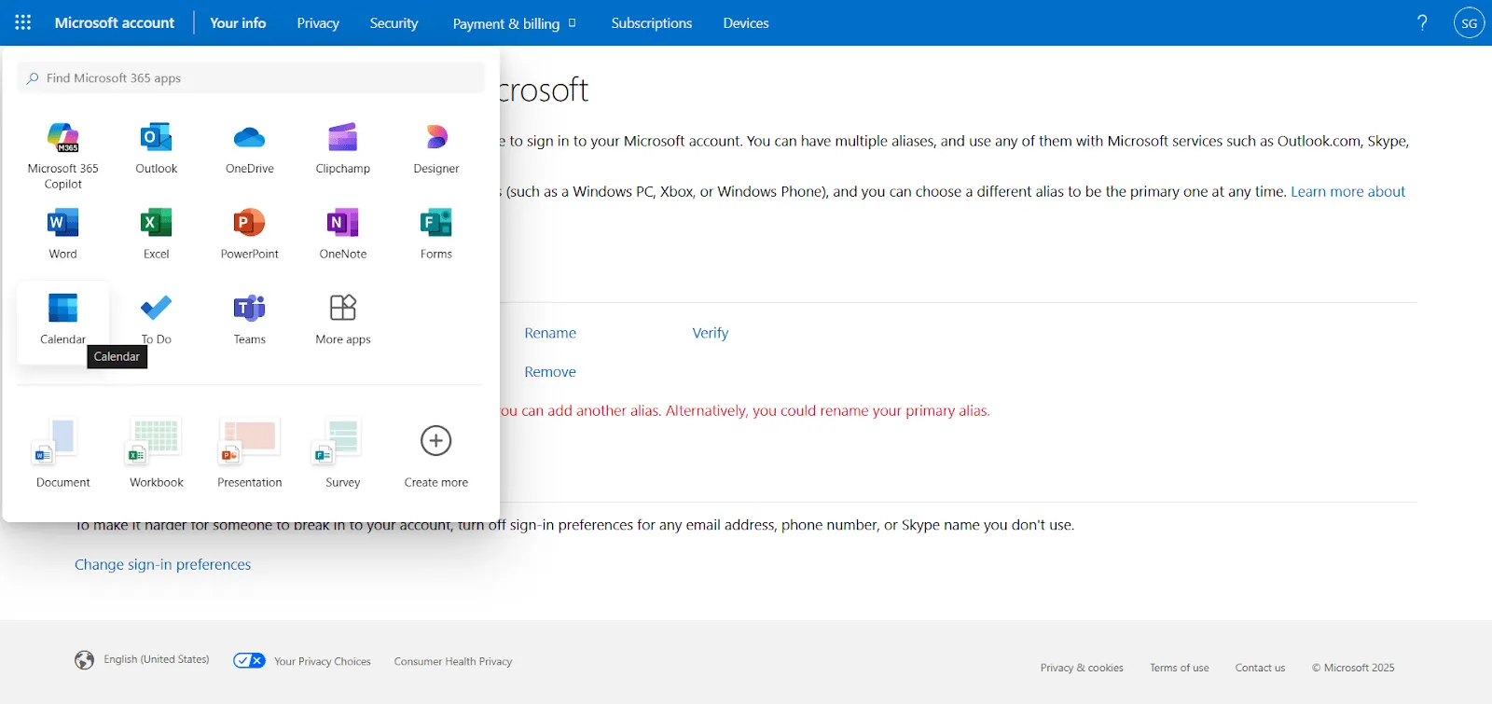Click the © Microsoft 2025 text
This screenshot has width=1492, height=704.
click(1353, 668)
